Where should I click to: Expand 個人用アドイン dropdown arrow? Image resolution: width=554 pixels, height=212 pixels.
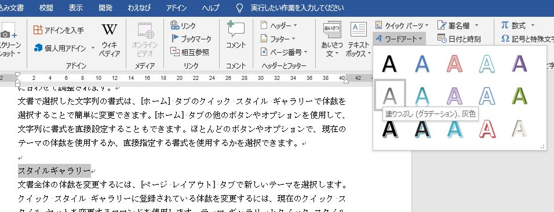tap(93, 48)
